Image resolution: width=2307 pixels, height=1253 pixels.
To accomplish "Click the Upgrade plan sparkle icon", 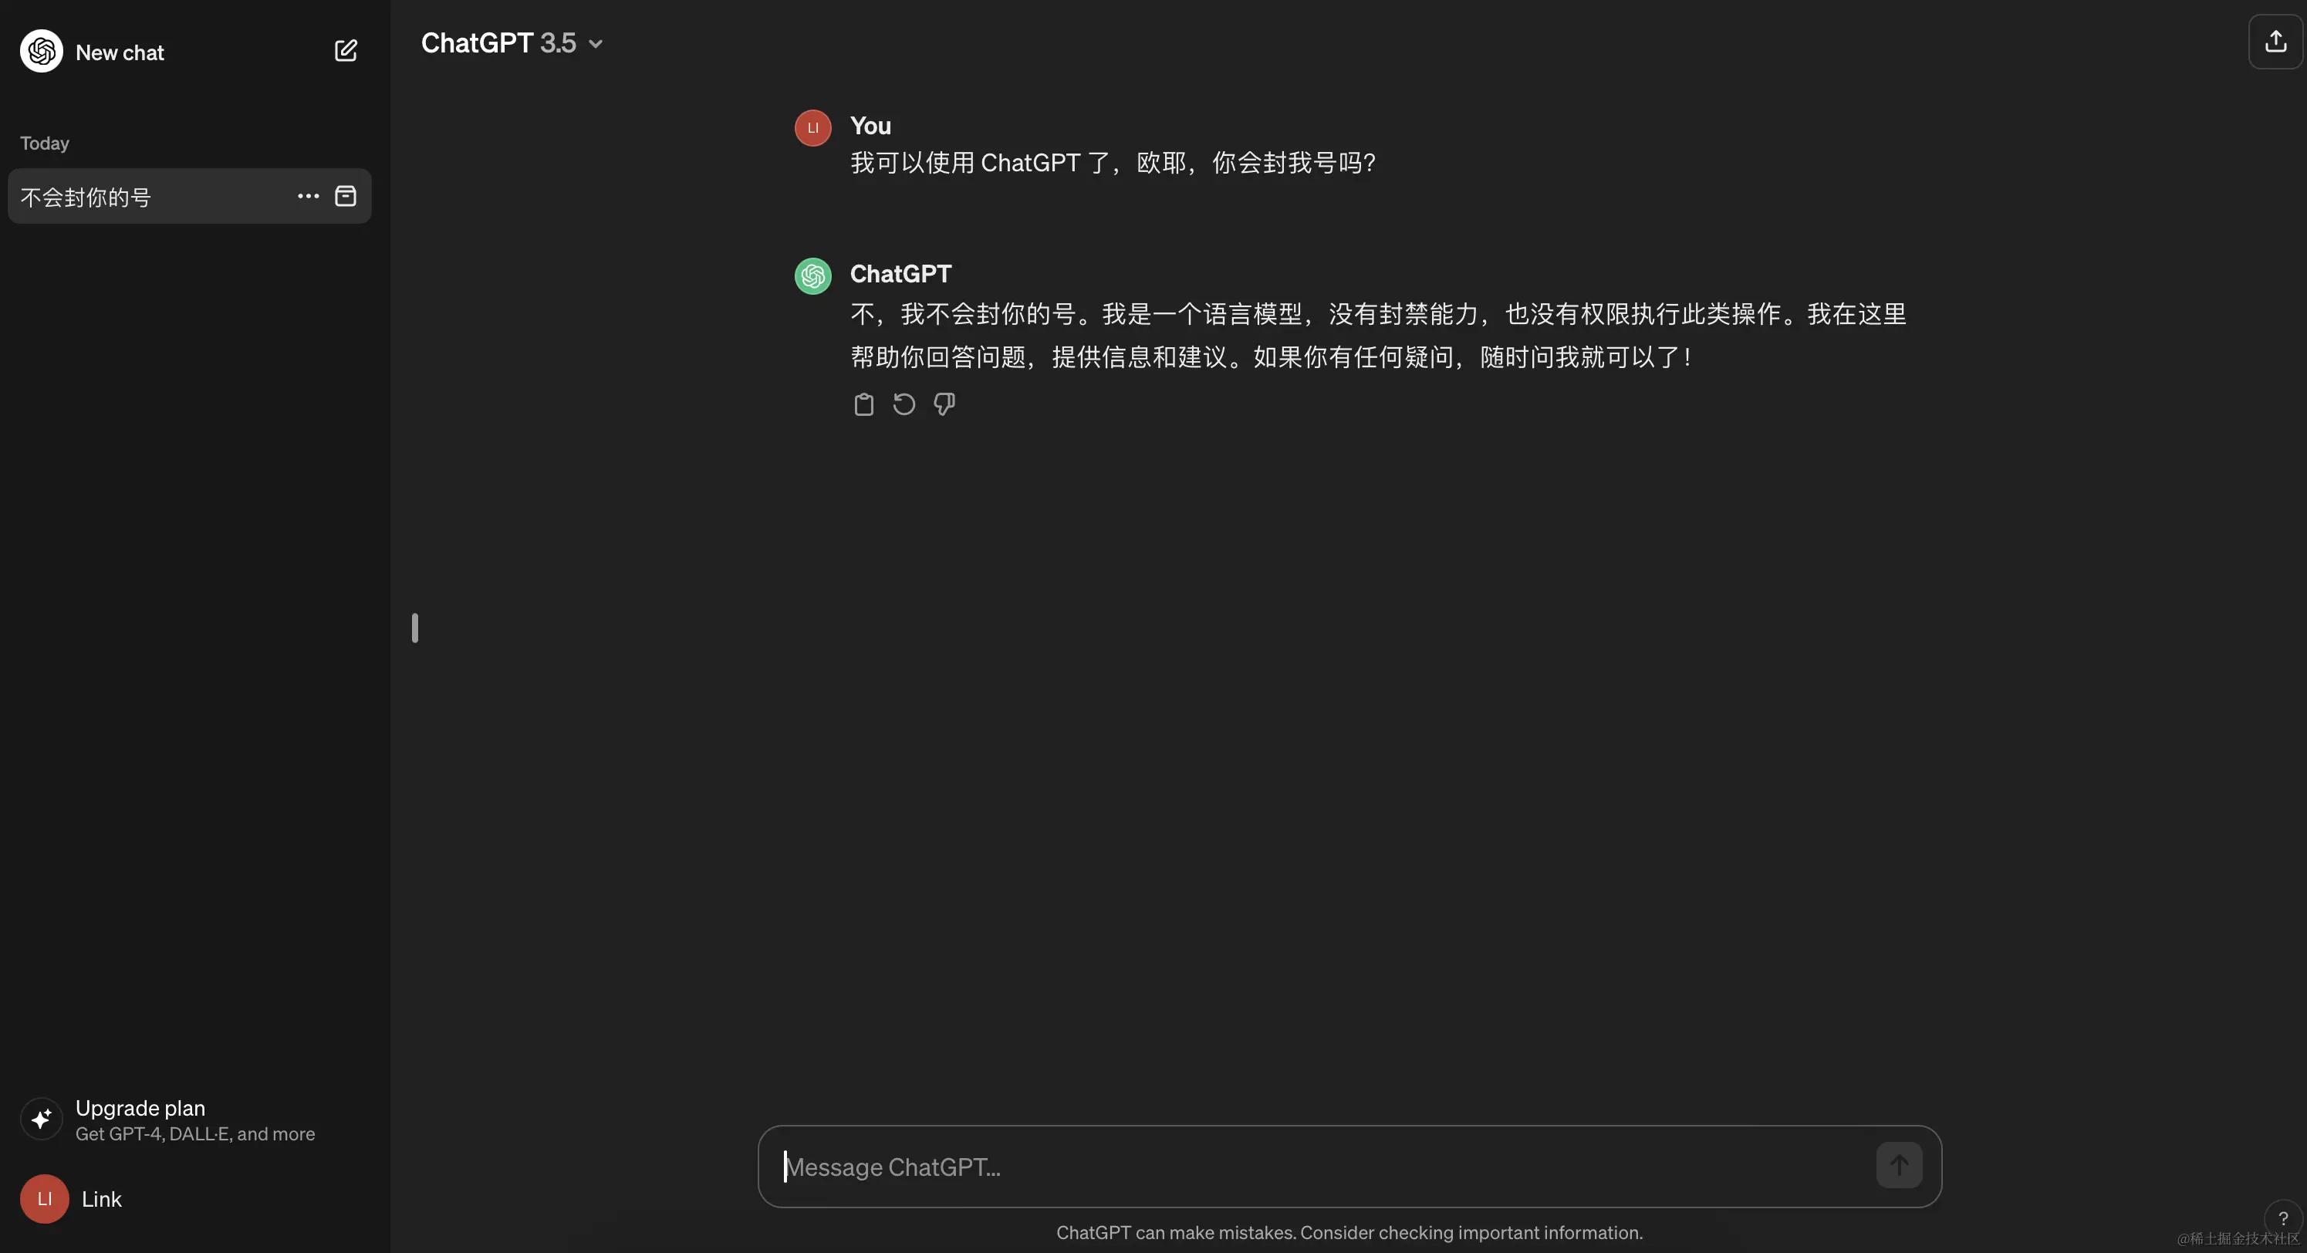I will [x=41, y=1119].
